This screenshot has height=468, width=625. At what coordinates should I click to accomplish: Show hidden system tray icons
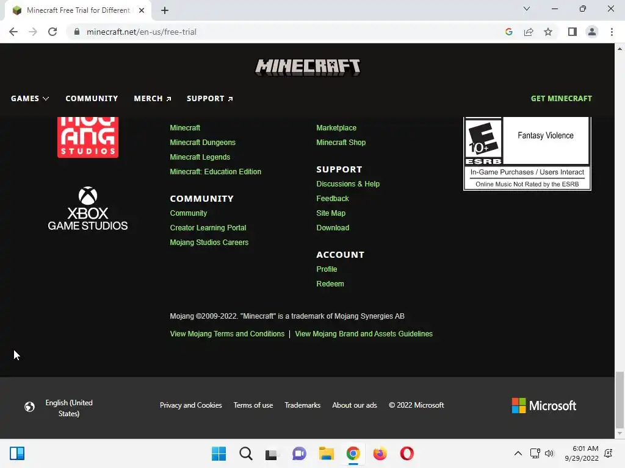[x=518, y=453]
